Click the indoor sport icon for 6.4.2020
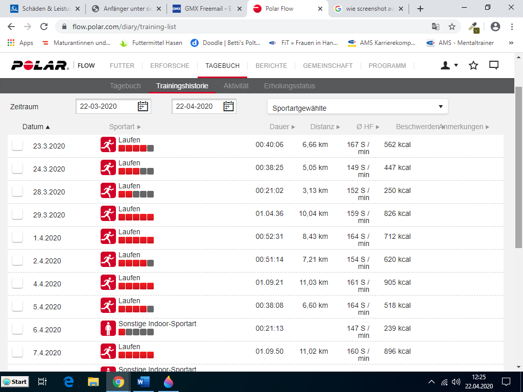The width and height of the screenshot is (523, 392). point(108,328)
